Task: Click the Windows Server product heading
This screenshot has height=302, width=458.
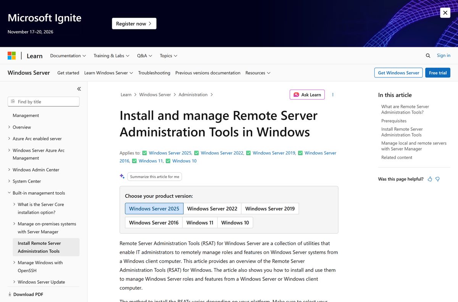Action: (x=29, y=73)
